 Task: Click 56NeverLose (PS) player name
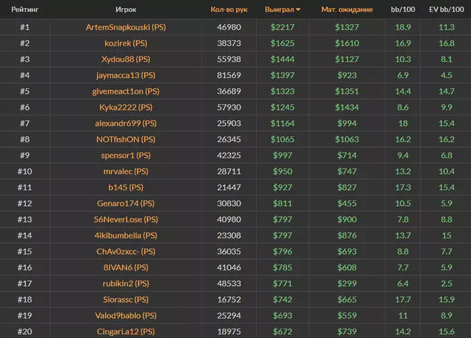pyautogui.click(x=126, y=219)
